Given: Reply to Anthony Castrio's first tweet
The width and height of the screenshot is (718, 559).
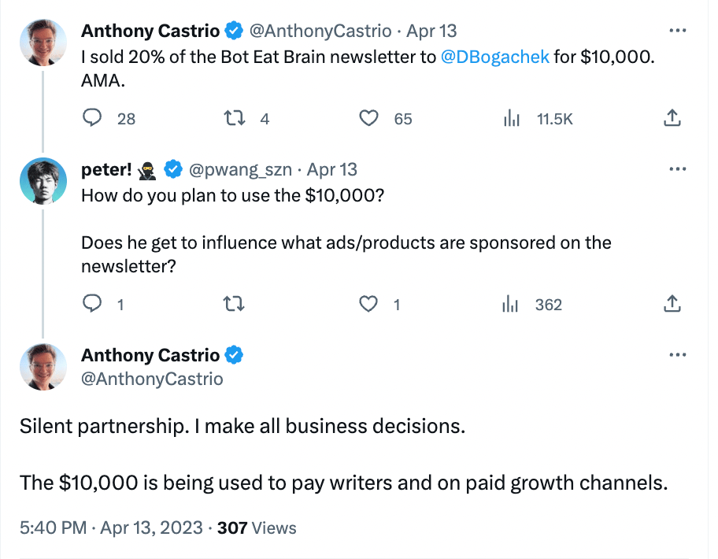Looking at the screenshot, I should coord(94,118).
